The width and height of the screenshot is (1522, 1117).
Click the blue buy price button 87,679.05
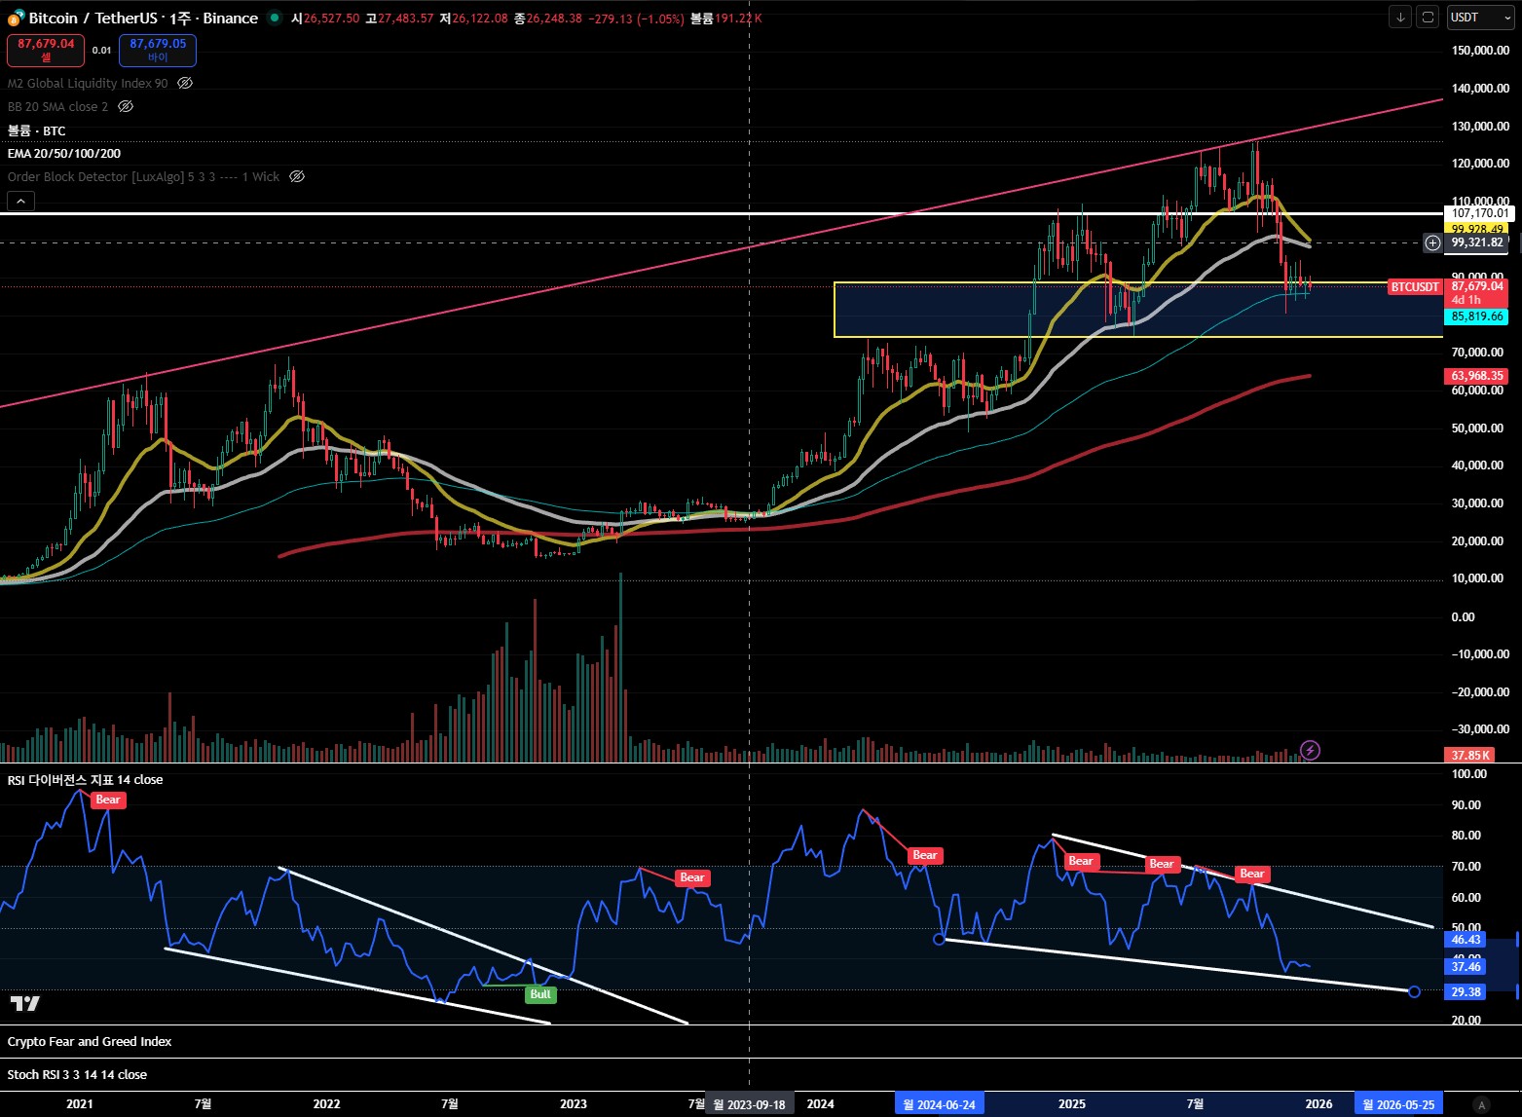(158, 51)
